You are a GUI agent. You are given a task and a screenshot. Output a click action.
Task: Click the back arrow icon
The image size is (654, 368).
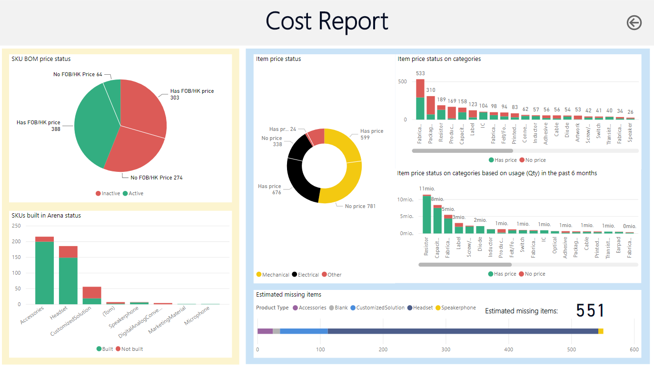[634, 22]
